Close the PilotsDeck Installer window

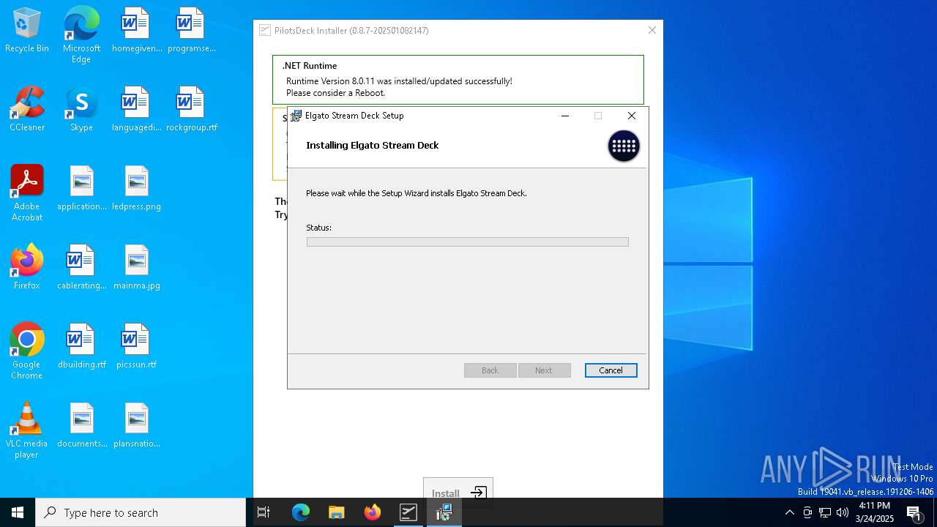[x=652, y=30]
